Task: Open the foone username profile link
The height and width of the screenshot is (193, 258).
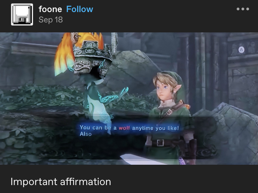Action: coord(50,9)
